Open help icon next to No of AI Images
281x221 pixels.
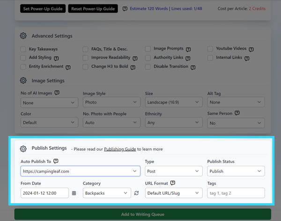coord(57,93)
